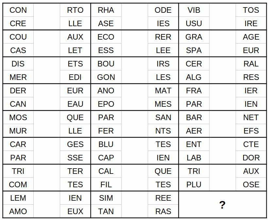Select the RHA cell
Viewport: 268px width, 220px height.
[x=106, y=10]
